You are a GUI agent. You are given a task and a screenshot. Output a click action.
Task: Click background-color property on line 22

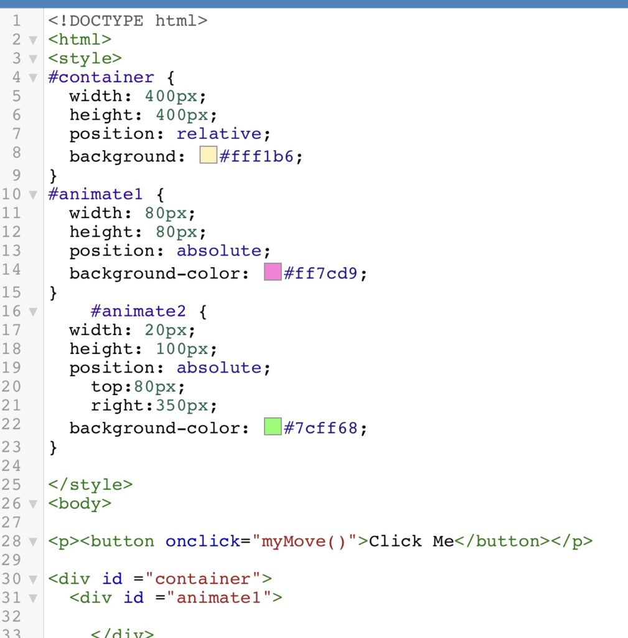[x=154, y=429]
